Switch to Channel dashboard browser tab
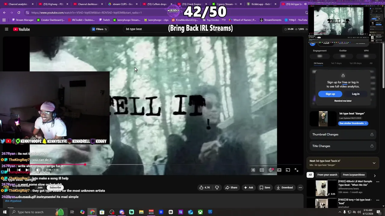 (88, 4)
